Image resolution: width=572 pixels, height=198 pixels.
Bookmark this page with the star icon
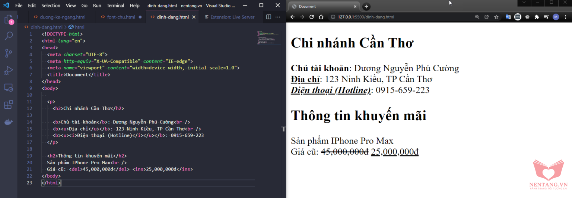496,17
